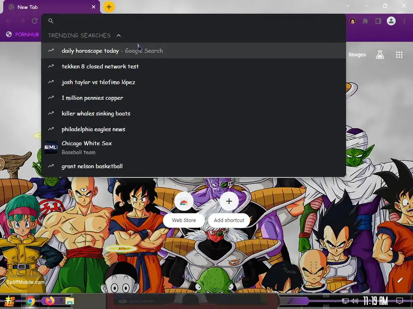
Task: Click the volume speaker tray icon
Action: (355, 301)
